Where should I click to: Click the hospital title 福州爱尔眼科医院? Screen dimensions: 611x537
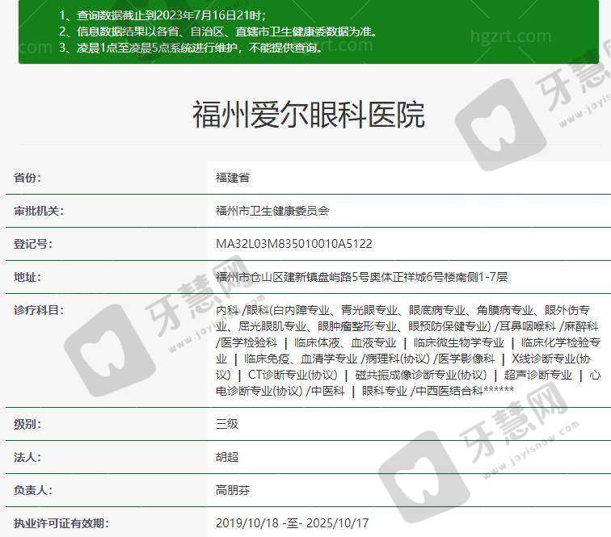[308, 114]
